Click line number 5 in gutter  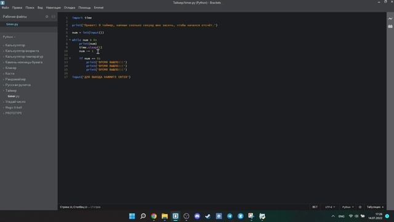tap(66, 33)
